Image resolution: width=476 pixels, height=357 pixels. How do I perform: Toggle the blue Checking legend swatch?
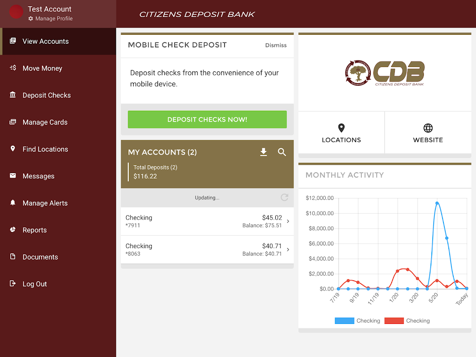click(x=344, y=321)
